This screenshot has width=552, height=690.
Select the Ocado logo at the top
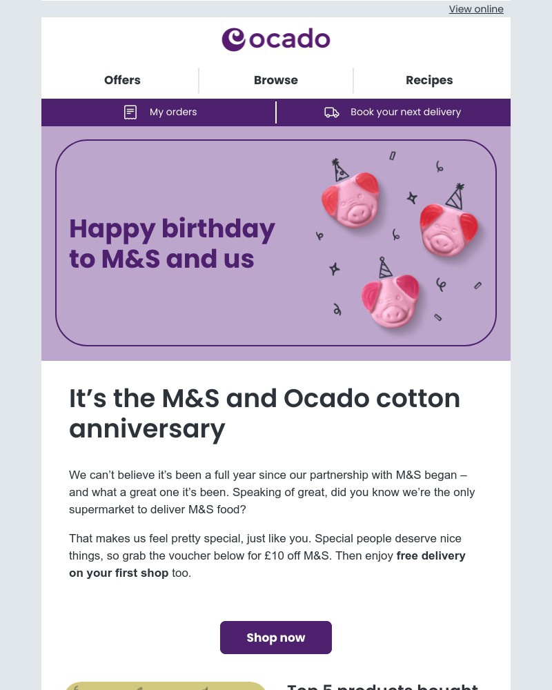click(x=276, y=39)
